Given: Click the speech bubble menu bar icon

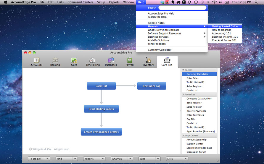Looking at the screenshot, I should (196, 2).
